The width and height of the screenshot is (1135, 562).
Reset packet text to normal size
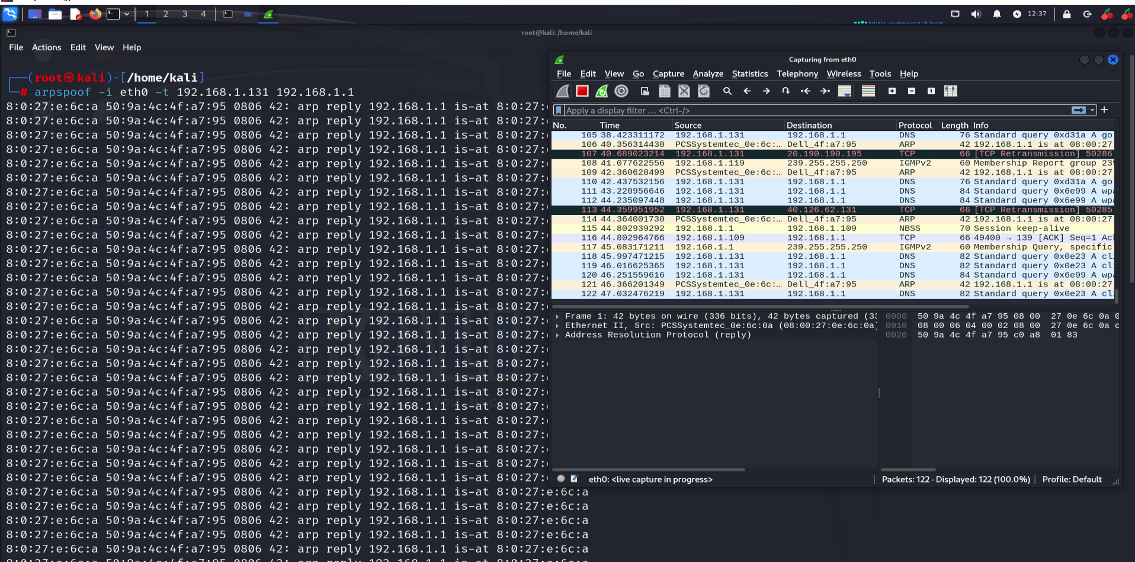931,91
